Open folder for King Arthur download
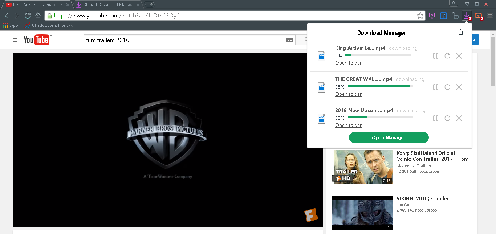 pos(348,63)
